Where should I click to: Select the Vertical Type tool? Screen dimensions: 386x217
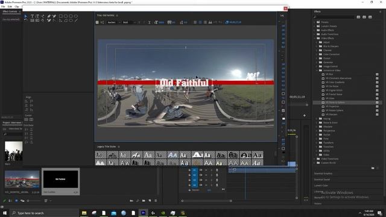(37, 16)
